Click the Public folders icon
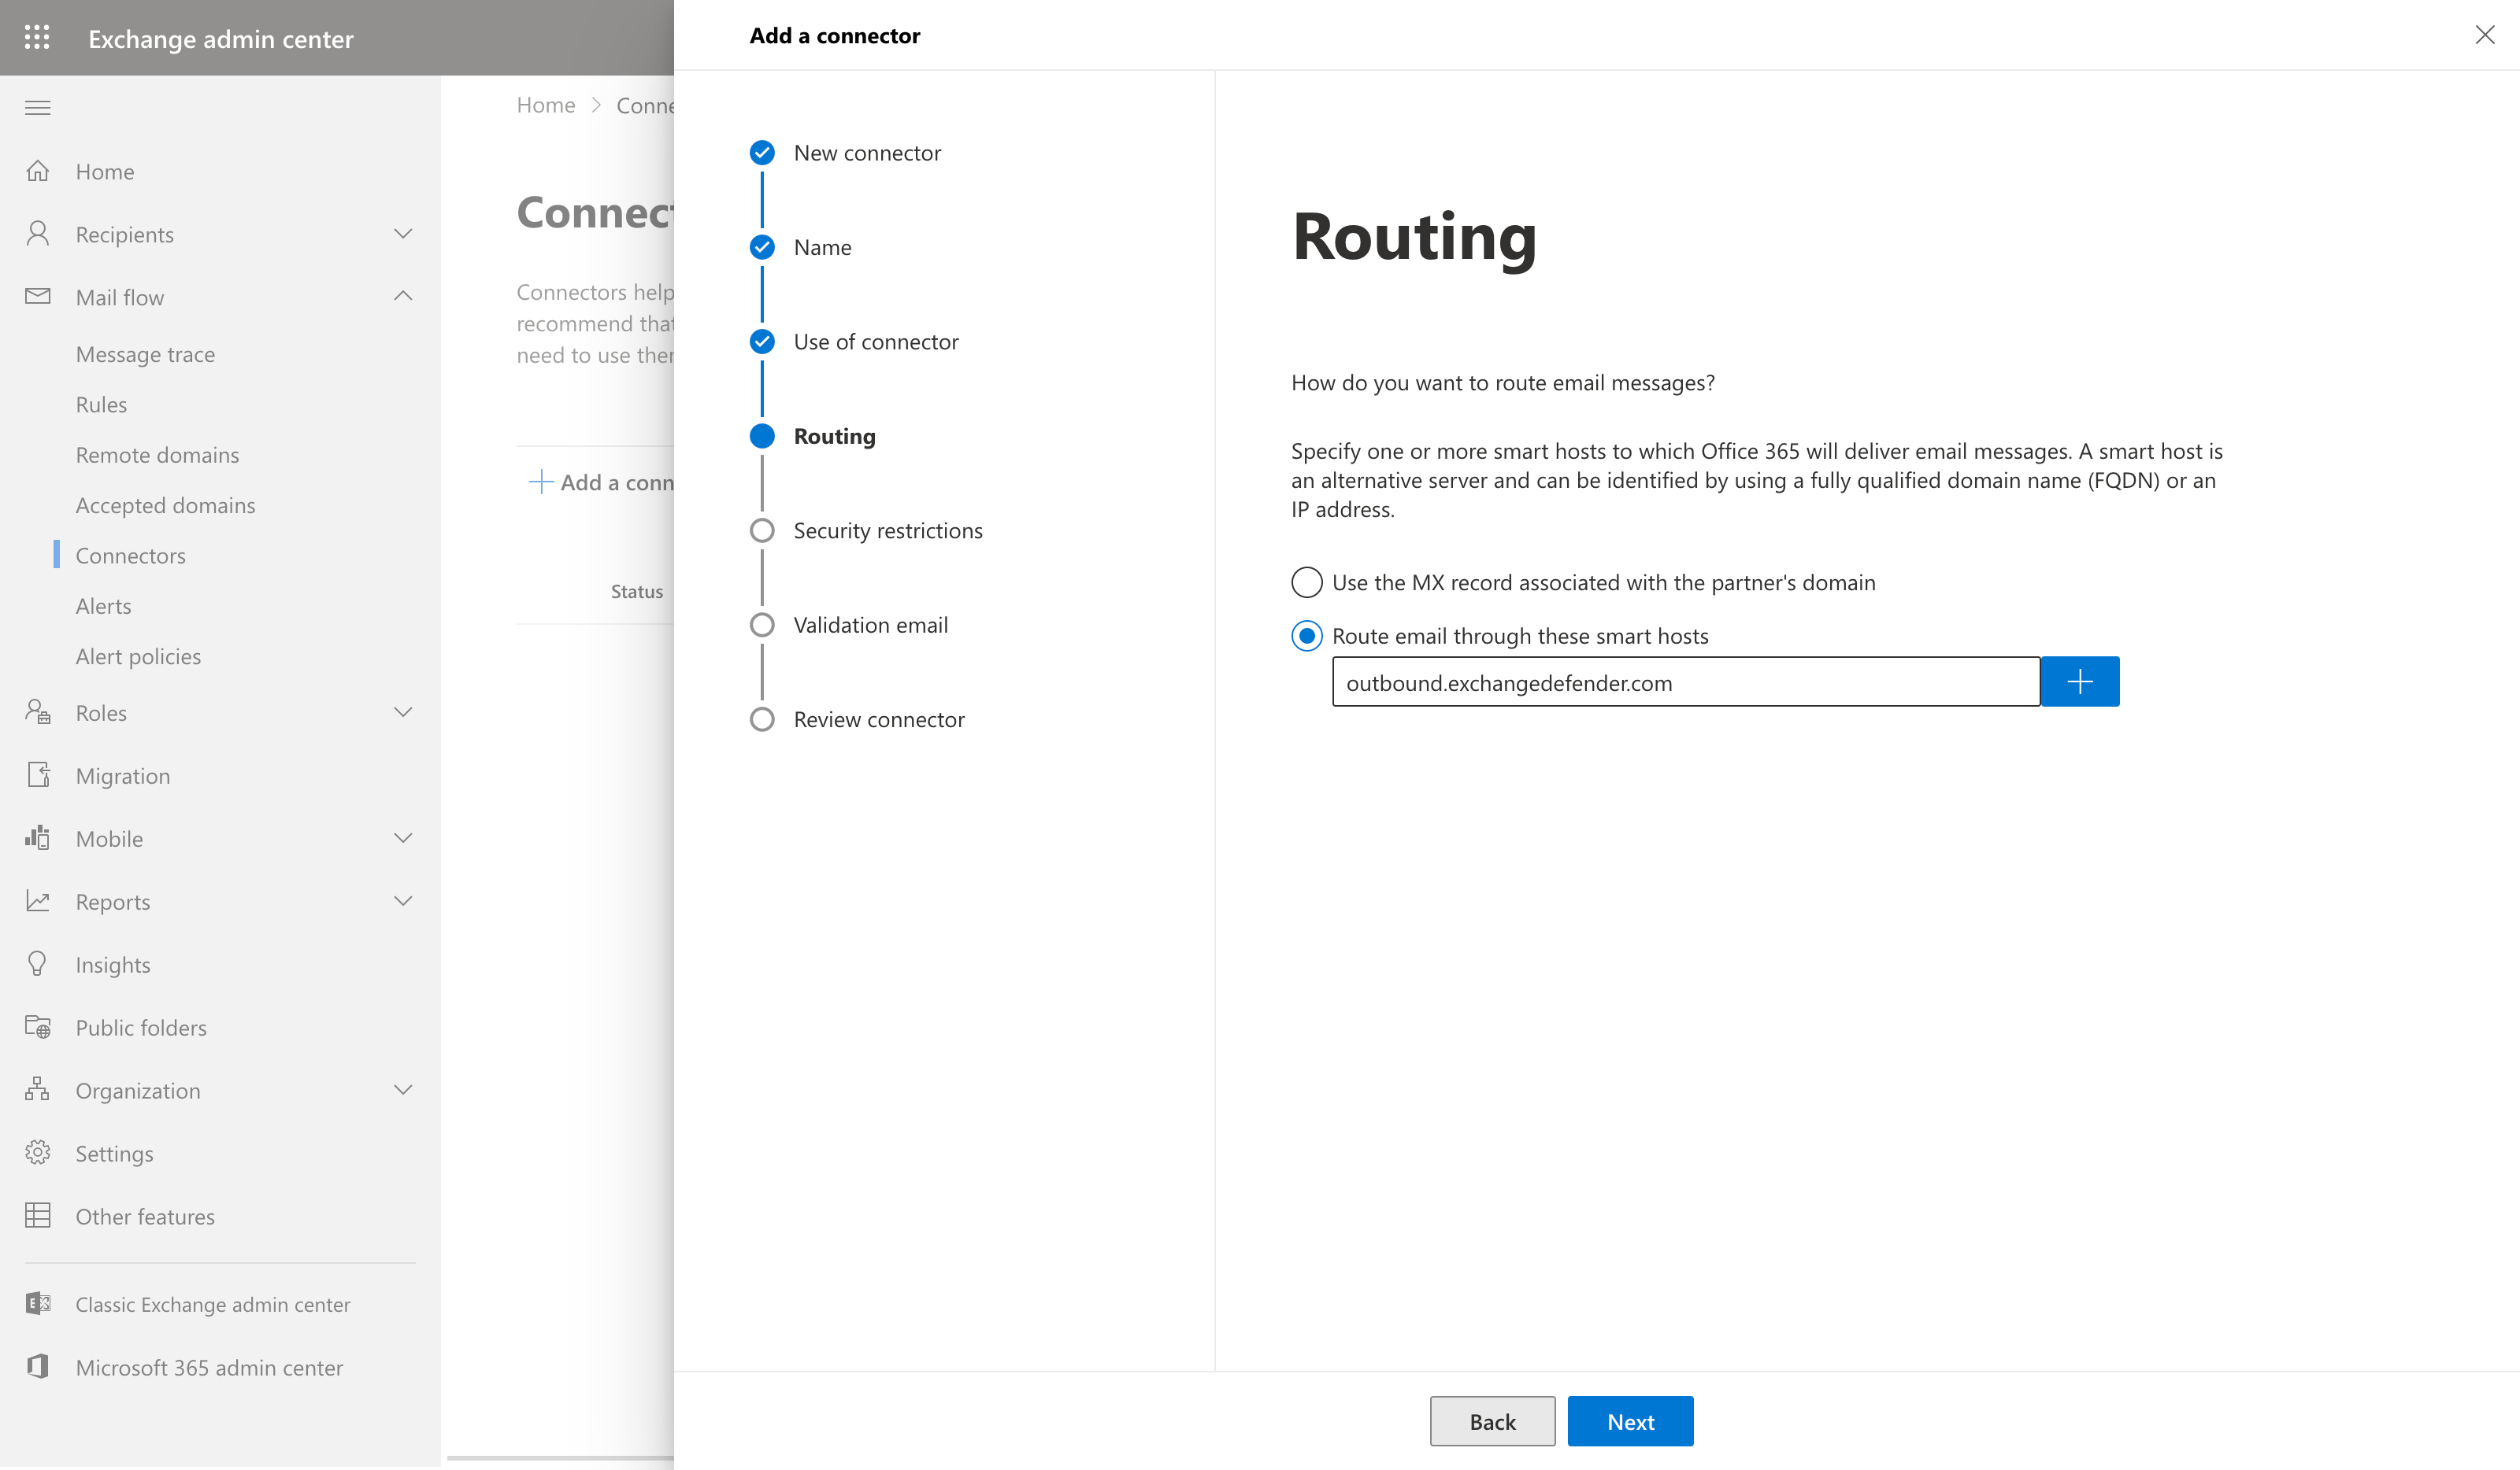Screen dimensions: 2520x1470 click(37, 1026)
